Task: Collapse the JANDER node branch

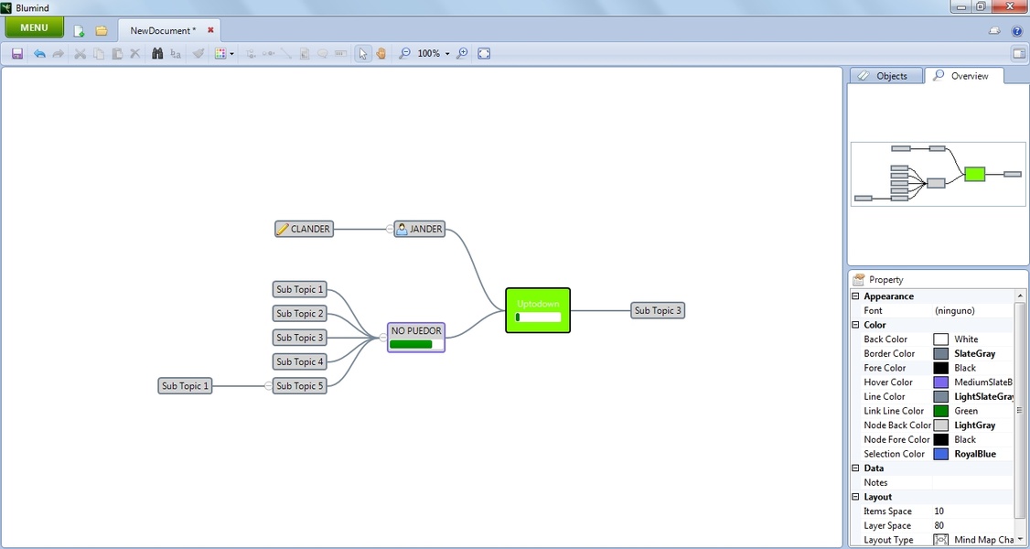Action: point(390,229)
